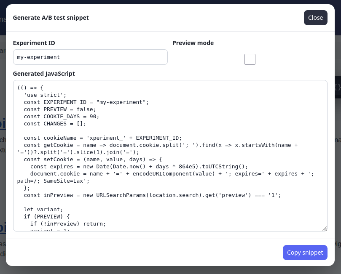Place cursor on the PREVIEW = false line
The width and height of the screenshot is (341, 274).
tap(60, 109)
